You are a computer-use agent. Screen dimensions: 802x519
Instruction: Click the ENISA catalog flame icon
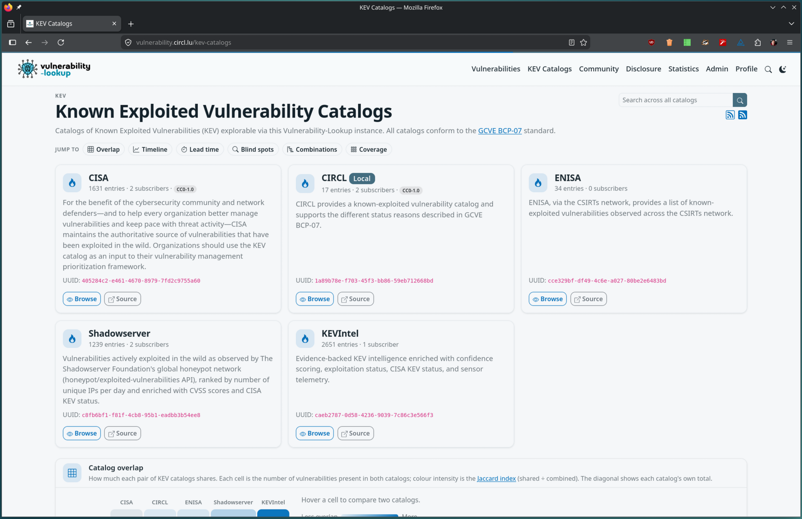point(538,183)
